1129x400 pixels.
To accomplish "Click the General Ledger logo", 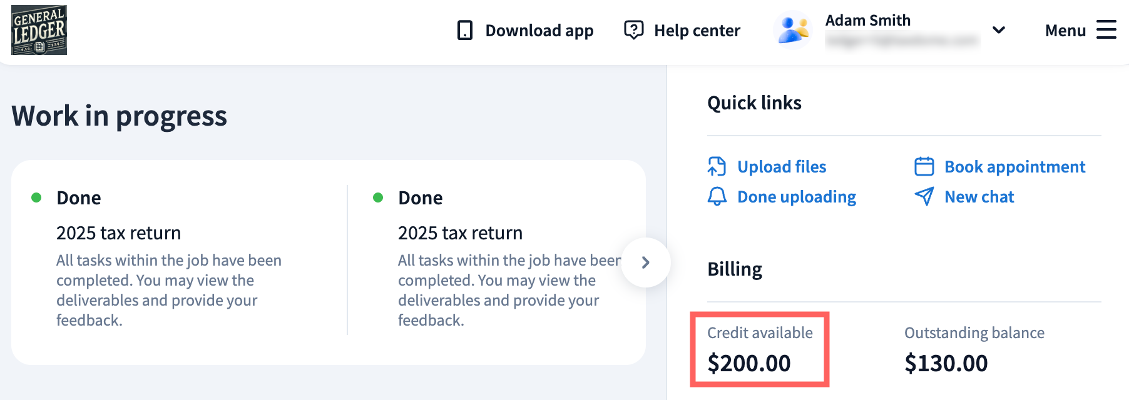I will [39, 30].
